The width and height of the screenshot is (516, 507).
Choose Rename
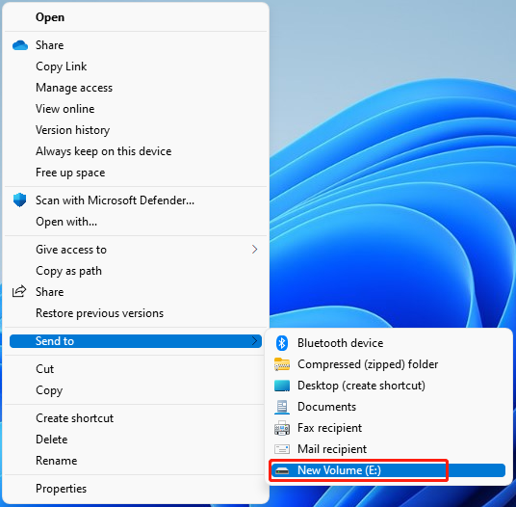point(56,461)
